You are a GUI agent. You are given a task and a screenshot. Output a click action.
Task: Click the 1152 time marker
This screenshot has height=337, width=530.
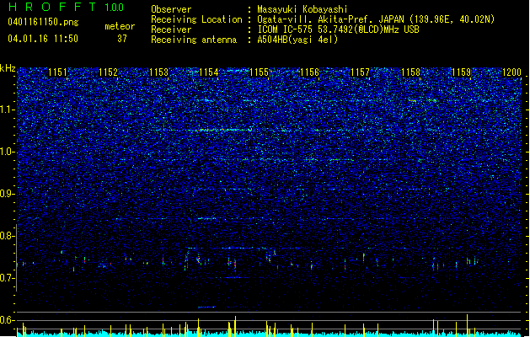point(108,72)
